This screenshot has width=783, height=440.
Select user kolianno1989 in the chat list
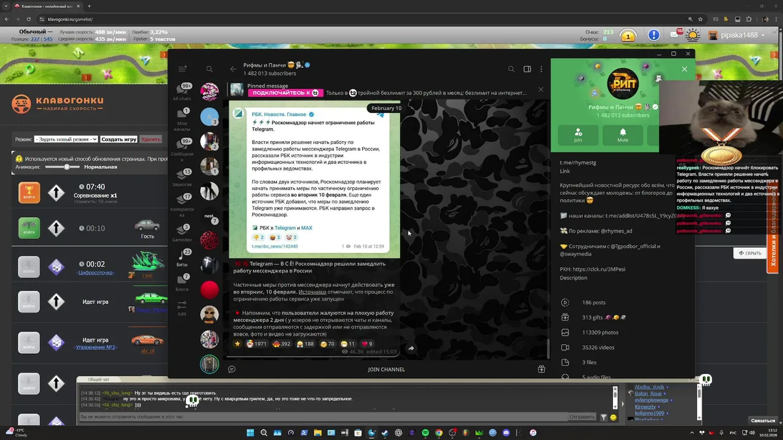(x=650, y=413)
